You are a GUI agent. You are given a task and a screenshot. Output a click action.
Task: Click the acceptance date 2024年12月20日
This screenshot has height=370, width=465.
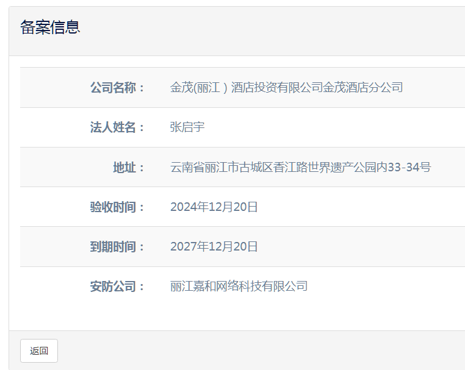[x=214, y=207]
